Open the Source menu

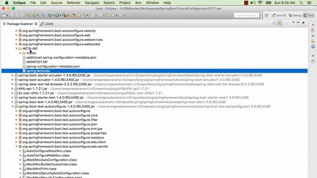pyautogui.click(x=56, y=3)
